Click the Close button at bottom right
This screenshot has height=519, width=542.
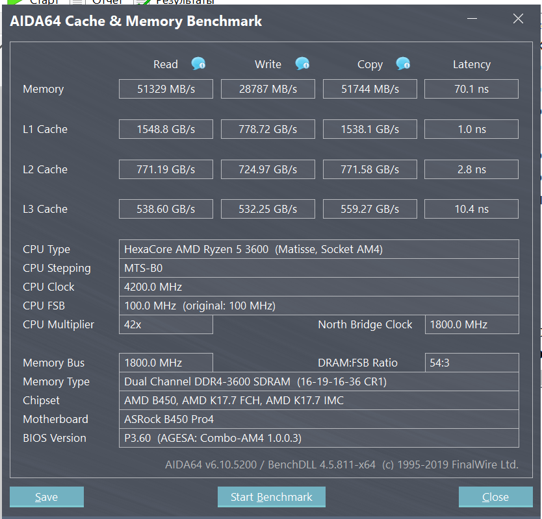pyautogui.click(x=495, y=497)
